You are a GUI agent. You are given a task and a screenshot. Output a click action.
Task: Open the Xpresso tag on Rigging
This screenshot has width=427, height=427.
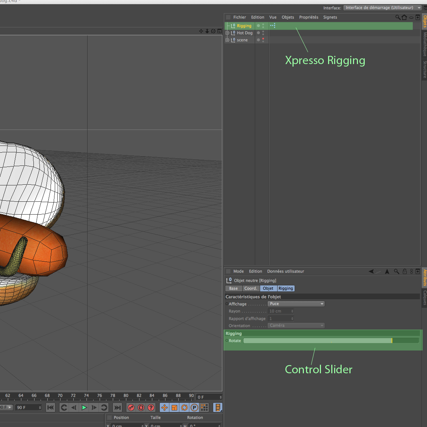tap(273, 26)
